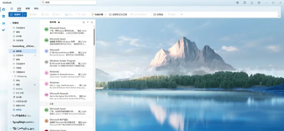The image size is (284, 131).
Task: Open the filter dropdown in message list header
Action: tap(88, 22)
